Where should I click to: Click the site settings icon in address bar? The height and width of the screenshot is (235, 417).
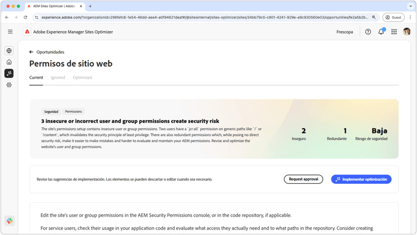[37, 17]
